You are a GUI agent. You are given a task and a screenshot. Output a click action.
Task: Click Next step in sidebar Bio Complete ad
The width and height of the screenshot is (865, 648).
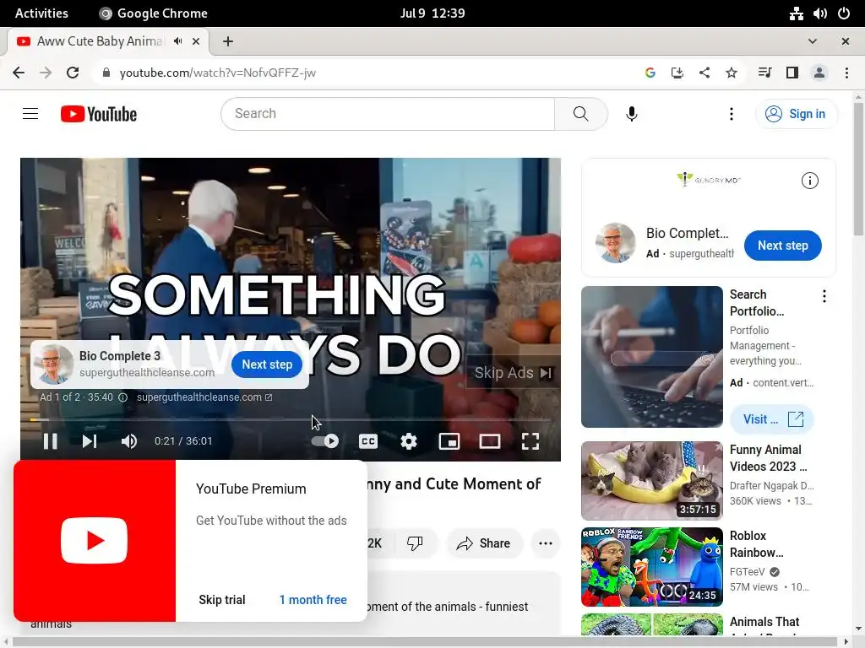click(x=782, y=246)
